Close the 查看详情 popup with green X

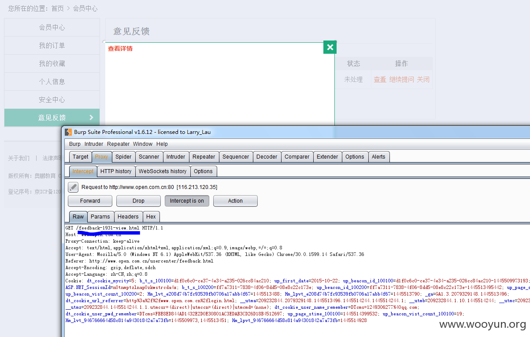coord(330,47)
